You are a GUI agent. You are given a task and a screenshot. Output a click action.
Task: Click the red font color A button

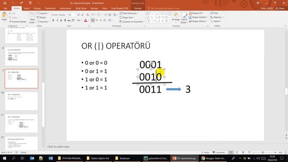click(85, 20)
